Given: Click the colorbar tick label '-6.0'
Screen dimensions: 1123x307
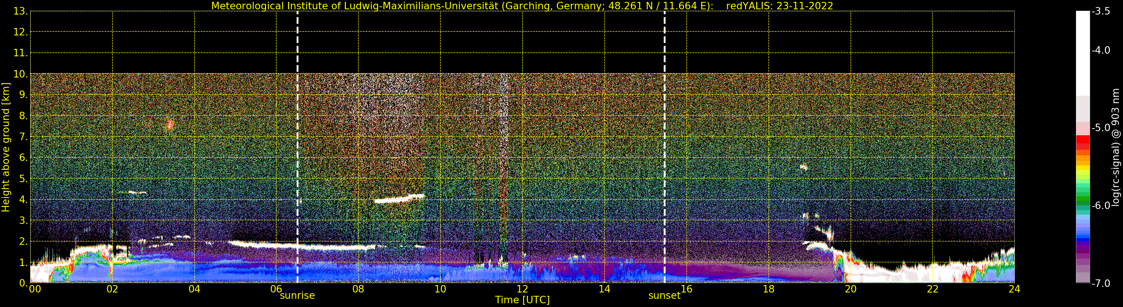Looking at the screenshot, I should 1101,206.
